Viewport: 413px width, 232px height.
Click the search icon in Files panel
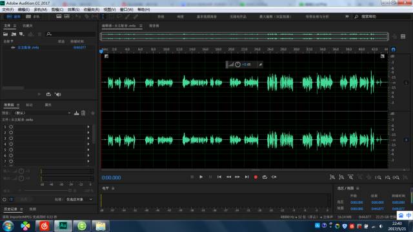pyautogui.click(x=49, y=34)
